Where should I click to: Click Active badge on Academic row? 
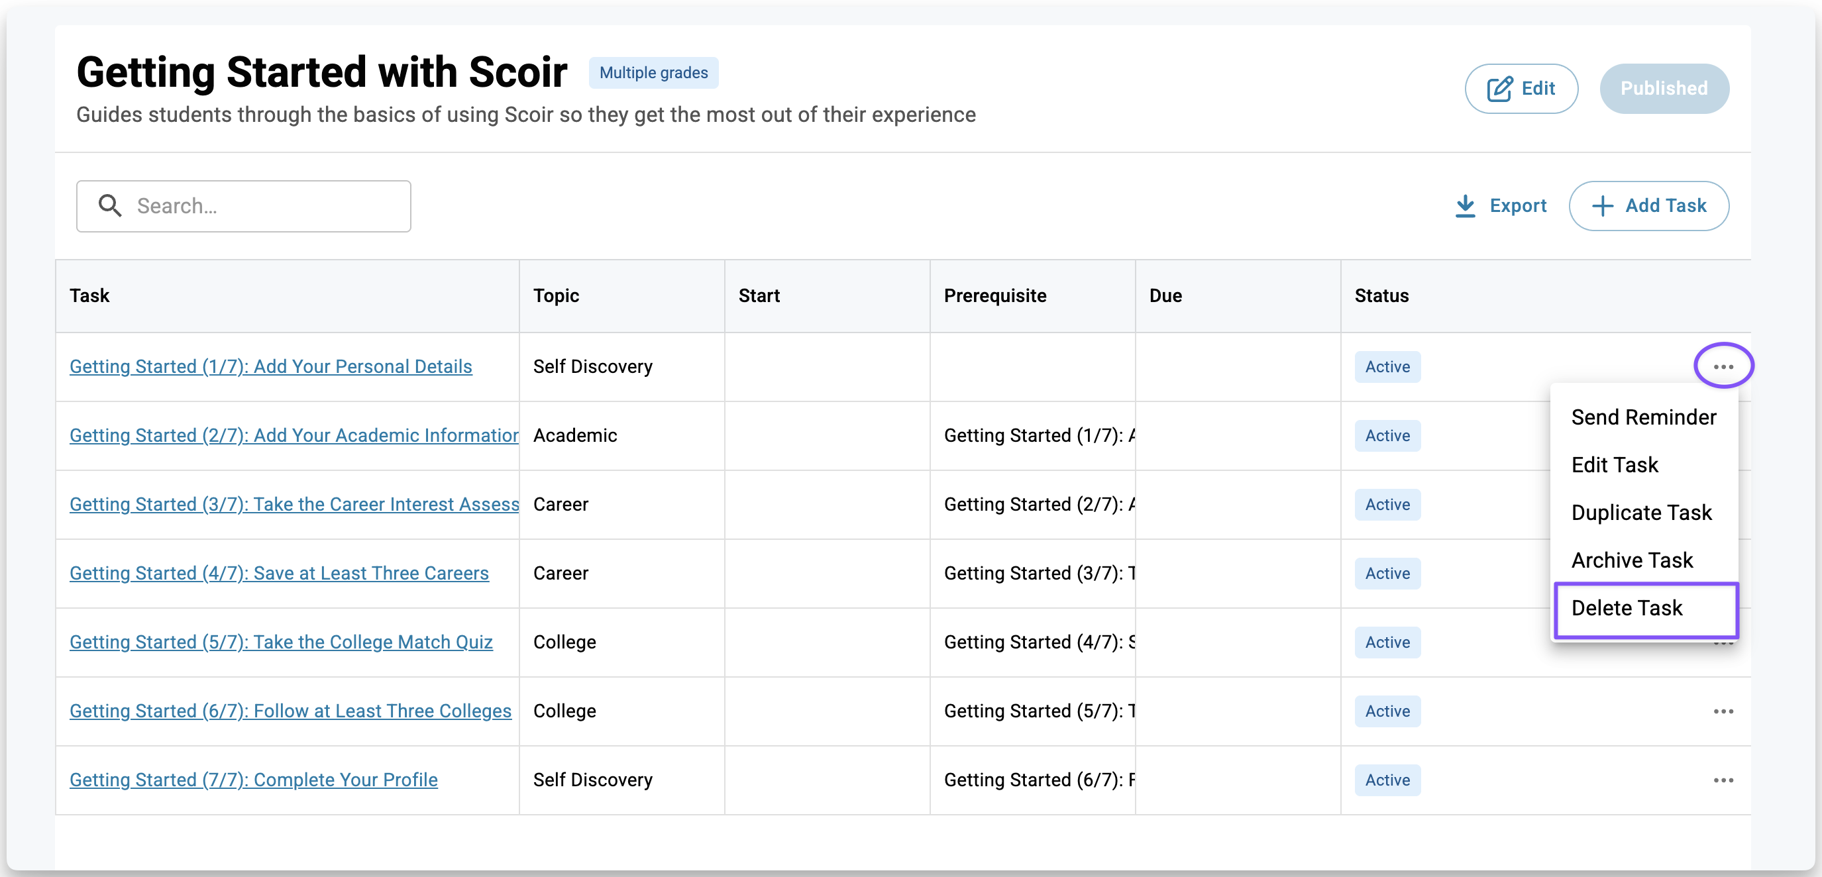pos(1387,436)
